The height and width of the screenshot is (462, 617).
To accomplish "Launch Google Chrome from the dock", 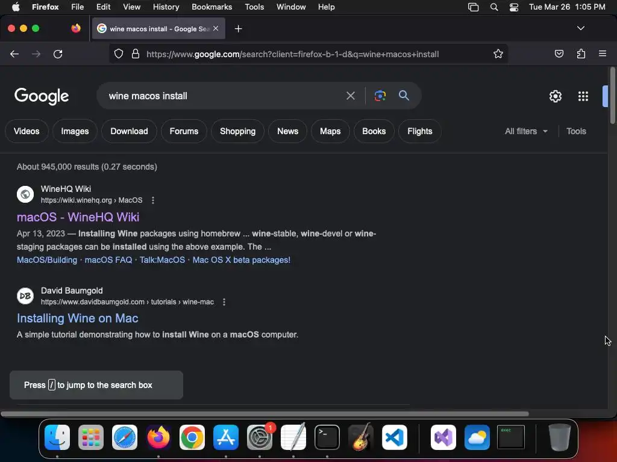I will (192, 437).
